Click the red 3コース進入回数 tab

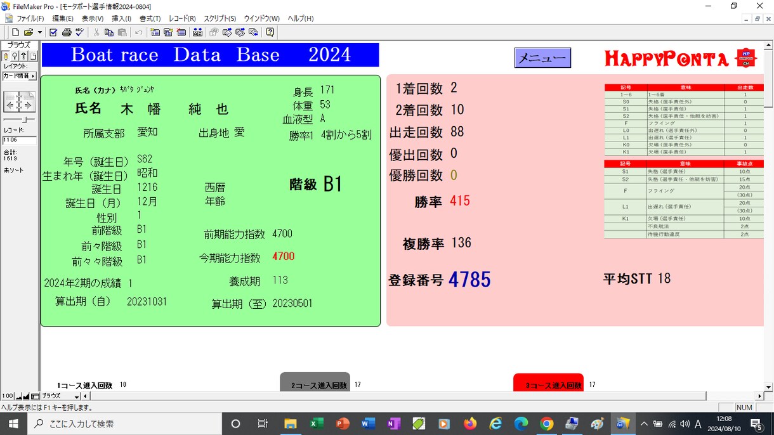click(x=548, y=382)
